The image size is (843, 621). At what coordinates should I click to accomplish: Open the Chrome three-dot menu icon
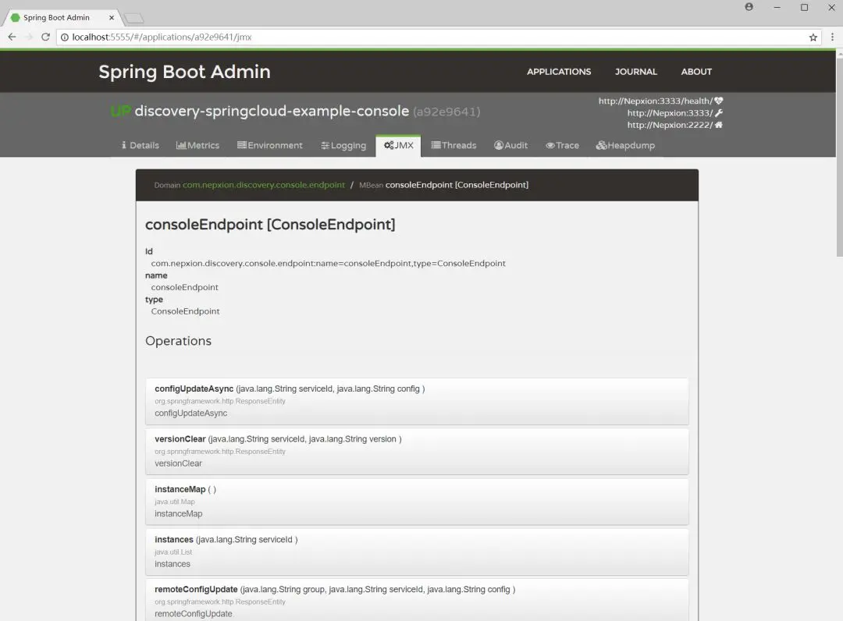(x=832, y=37)
